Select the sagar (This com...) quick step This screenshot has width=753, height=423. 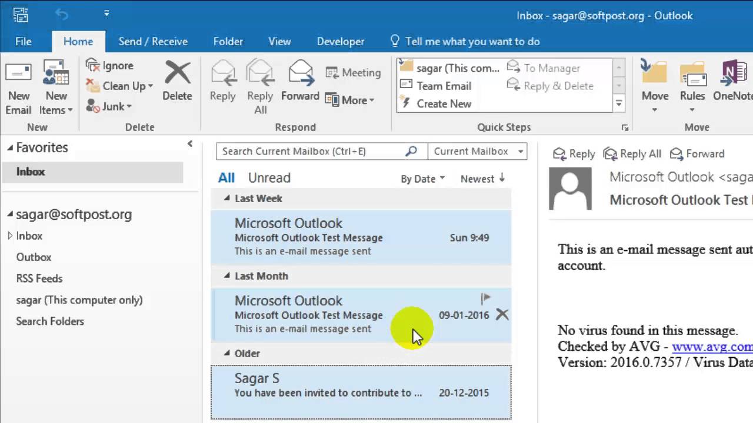(x=449, y=68)
